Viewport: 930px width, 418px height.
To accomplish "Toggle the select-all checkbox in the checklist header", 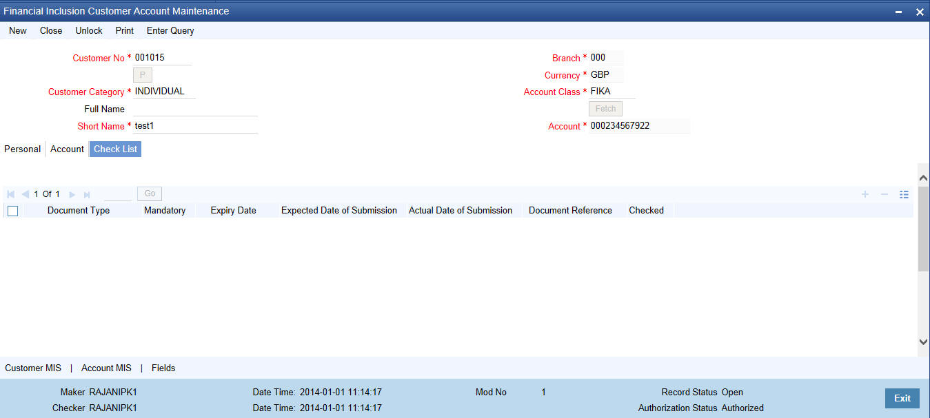I will (x=12, y=211).
